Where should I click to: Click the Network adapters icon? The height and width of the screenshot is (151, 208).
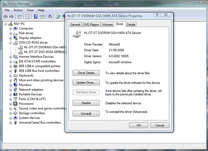click(15, 90)
